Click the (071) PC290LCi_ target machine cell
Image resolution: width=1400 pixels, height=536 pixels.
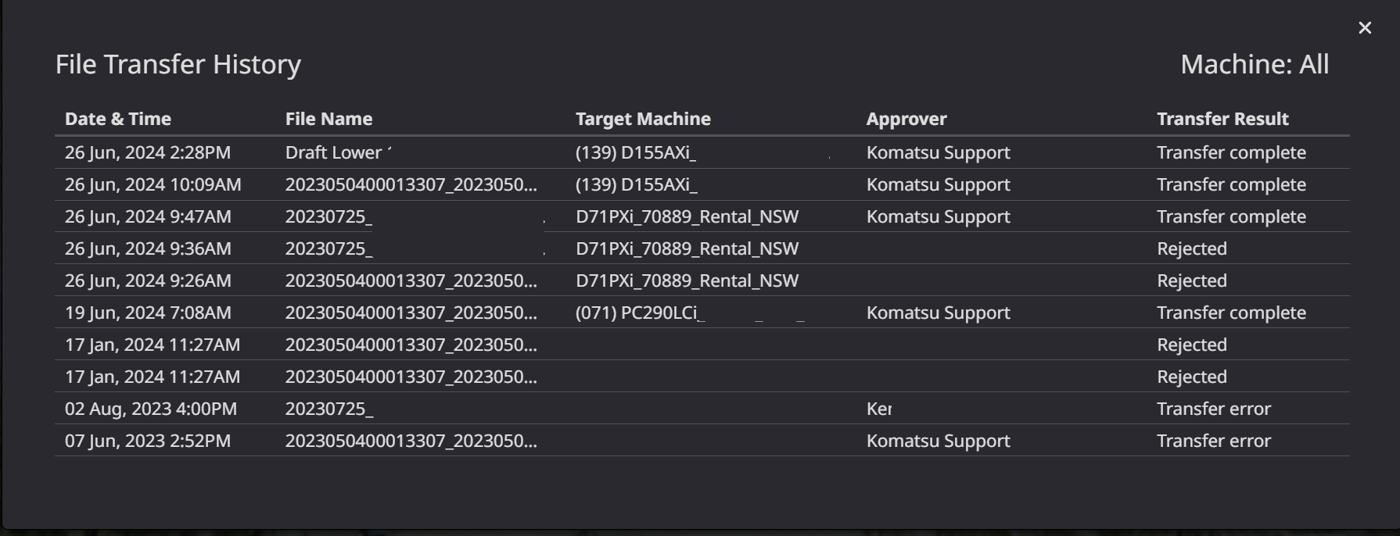click(x=640, y=313)
